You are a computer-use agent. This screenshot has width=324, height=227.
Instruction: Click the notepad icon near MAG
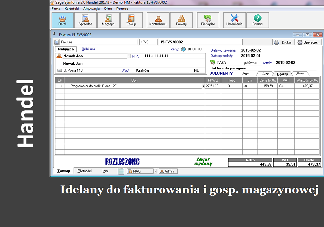(121, 171)
